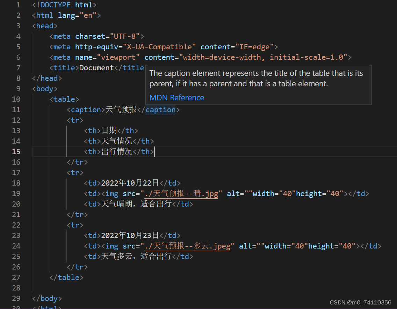Click the 出行情况 header text
Viewport: 397px width, 309px height.
point(117,151)
